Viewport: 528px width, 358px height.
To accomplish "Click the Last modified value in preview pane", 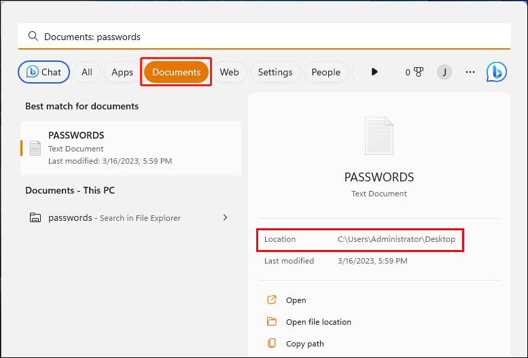I will pos(372,261).
